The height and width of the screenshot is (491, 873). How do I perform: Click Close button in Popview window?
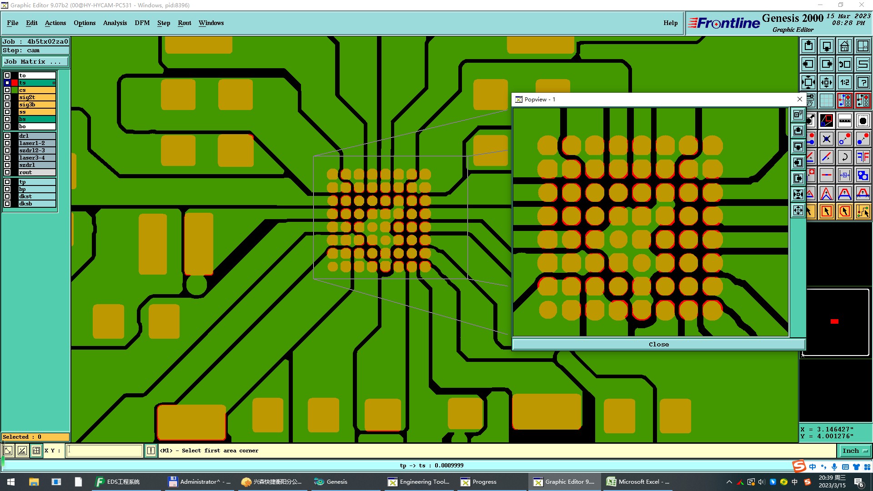(x=658, y=344)
